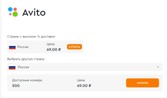This screenshot has width=167, height=98.
Task: Click the Выбрать другую страну heading
Action: [26, 59]
